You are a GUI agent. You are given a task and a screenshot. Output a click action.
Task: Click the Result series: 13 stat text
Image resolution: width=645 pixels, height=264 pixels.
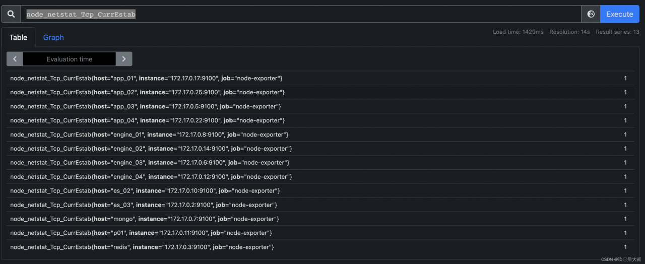click(x=617, y=32)
